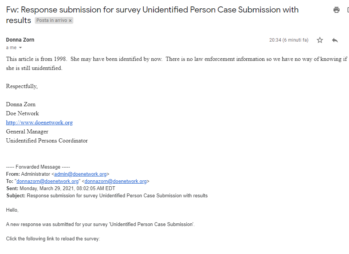
Task: Star the message from Donna Zorn
Action: [320, 40]
